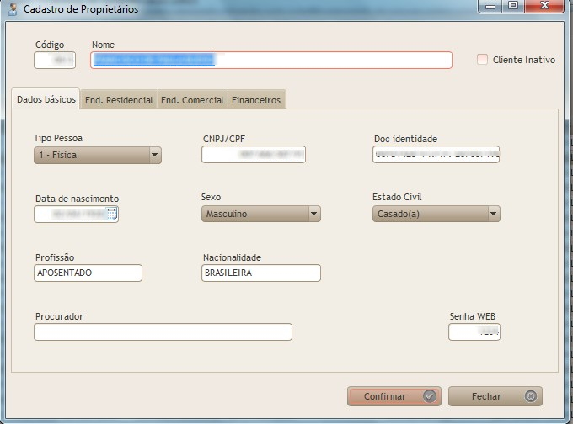Click the Fechar button
573x424 pixels.
(495, 396)
